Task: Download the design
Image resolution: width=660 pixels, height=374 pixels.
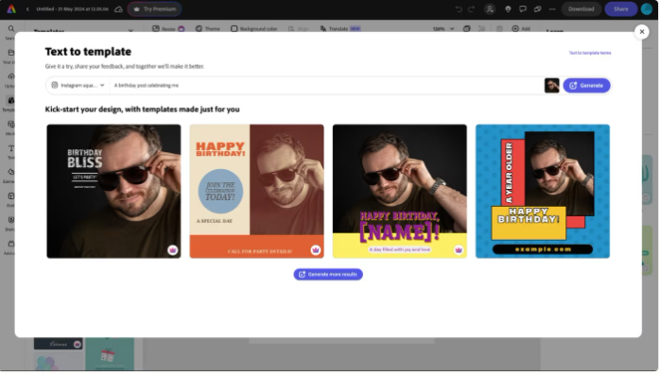Action: click(x=581, y=8)
